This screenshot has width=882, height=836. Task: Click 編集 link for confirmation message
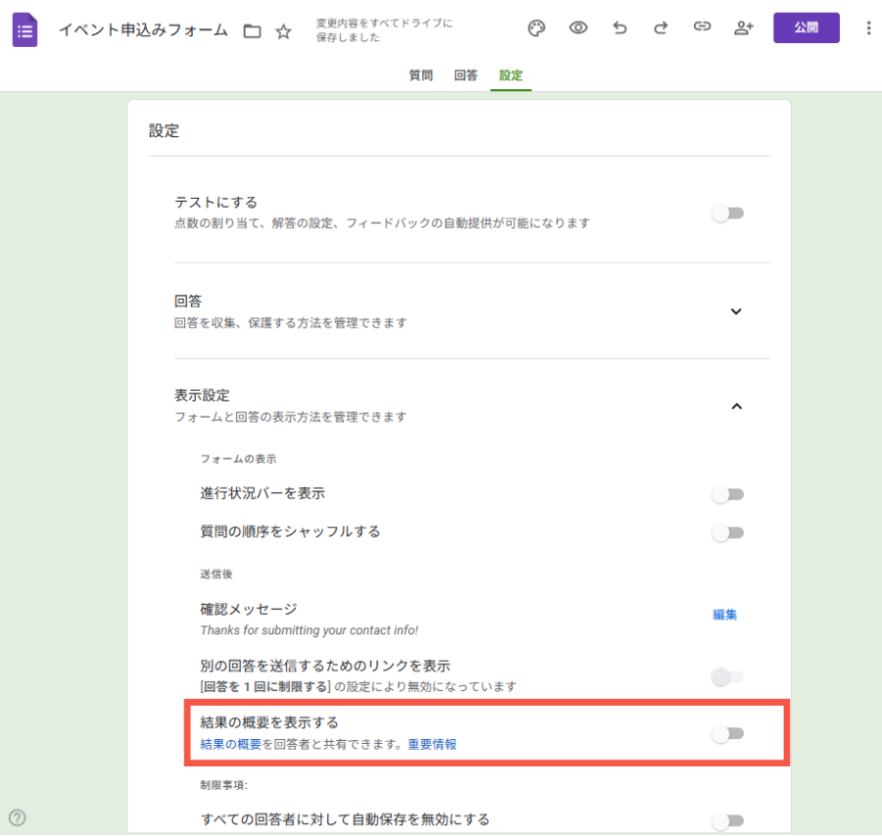tap(724, 615)
